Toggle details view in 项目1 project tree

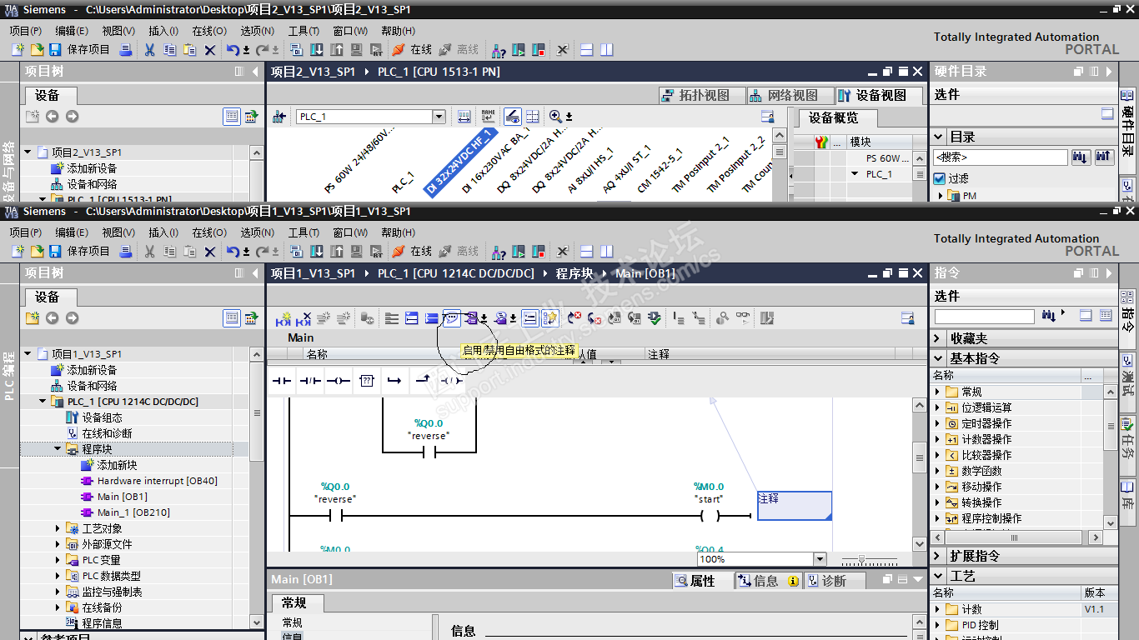tap(232, 318)
